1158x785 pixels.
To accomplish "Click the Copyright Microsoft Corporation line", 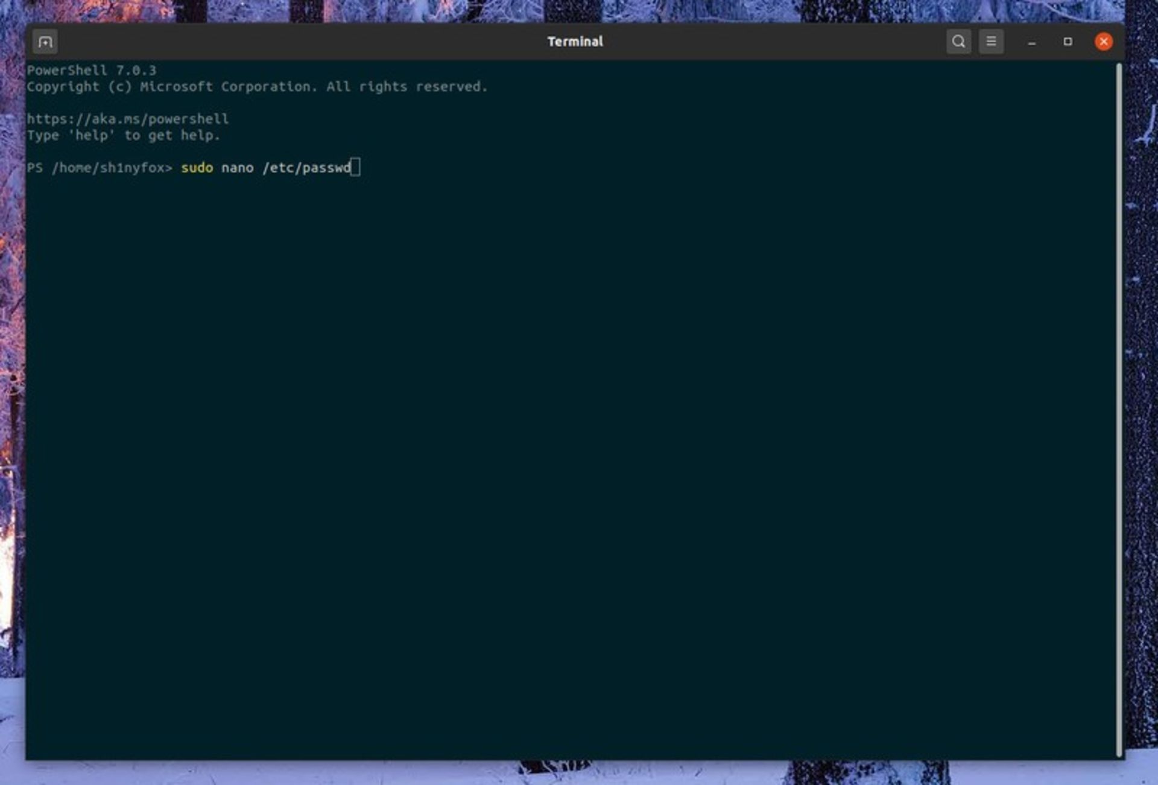I will (258, 86).
